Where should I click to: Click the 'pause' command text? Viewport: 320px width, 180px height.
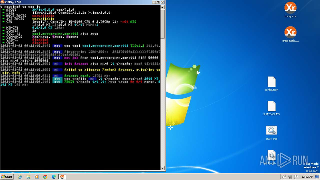tap(57, 37)
